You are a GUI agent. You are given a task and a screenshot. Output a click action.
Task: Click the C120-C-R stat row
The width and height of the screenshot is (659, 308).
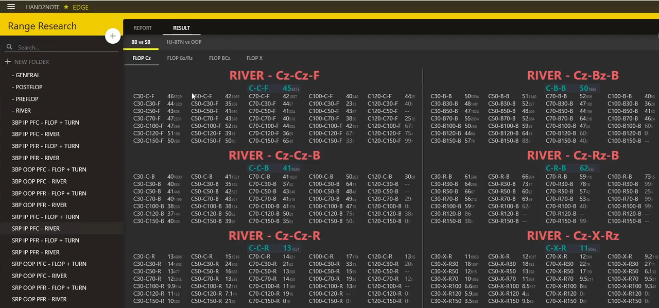coord(391,256)
